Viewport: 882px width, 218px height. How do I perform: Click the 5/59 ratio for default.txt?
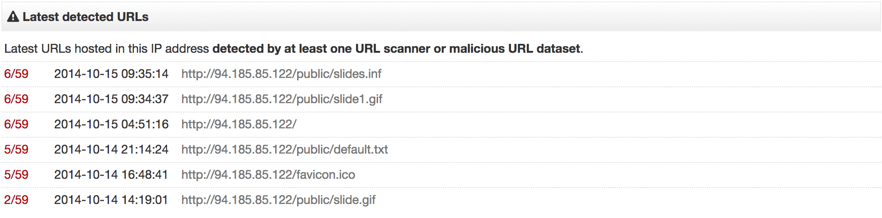(16, 149)
